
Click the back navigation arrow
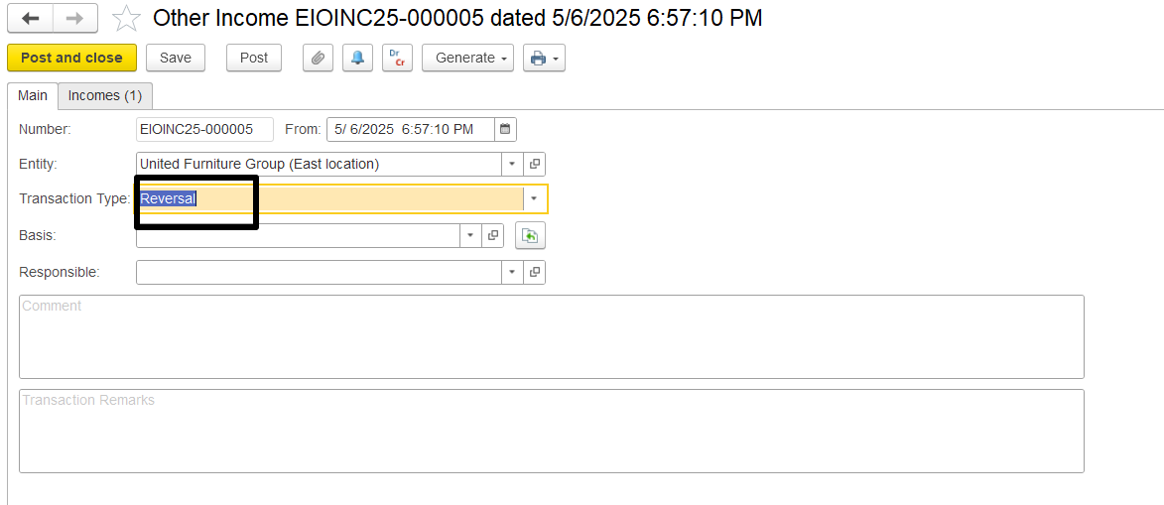click(31, 19)
